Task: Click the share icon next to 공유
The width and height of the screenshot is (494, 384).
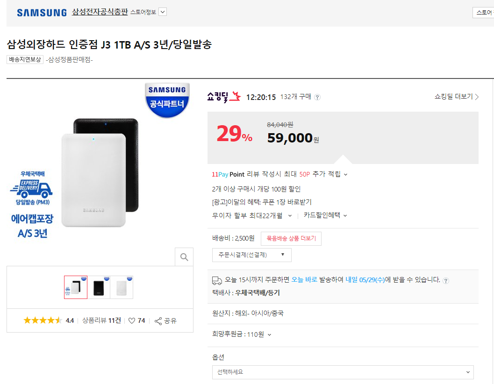Action: (158, 321)
